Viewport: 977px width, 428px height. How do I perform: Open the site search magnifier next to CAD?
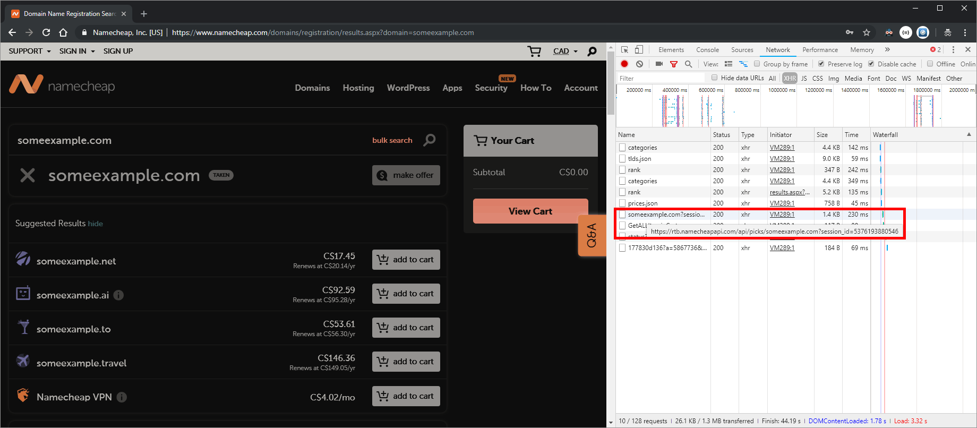click(592, 52)
